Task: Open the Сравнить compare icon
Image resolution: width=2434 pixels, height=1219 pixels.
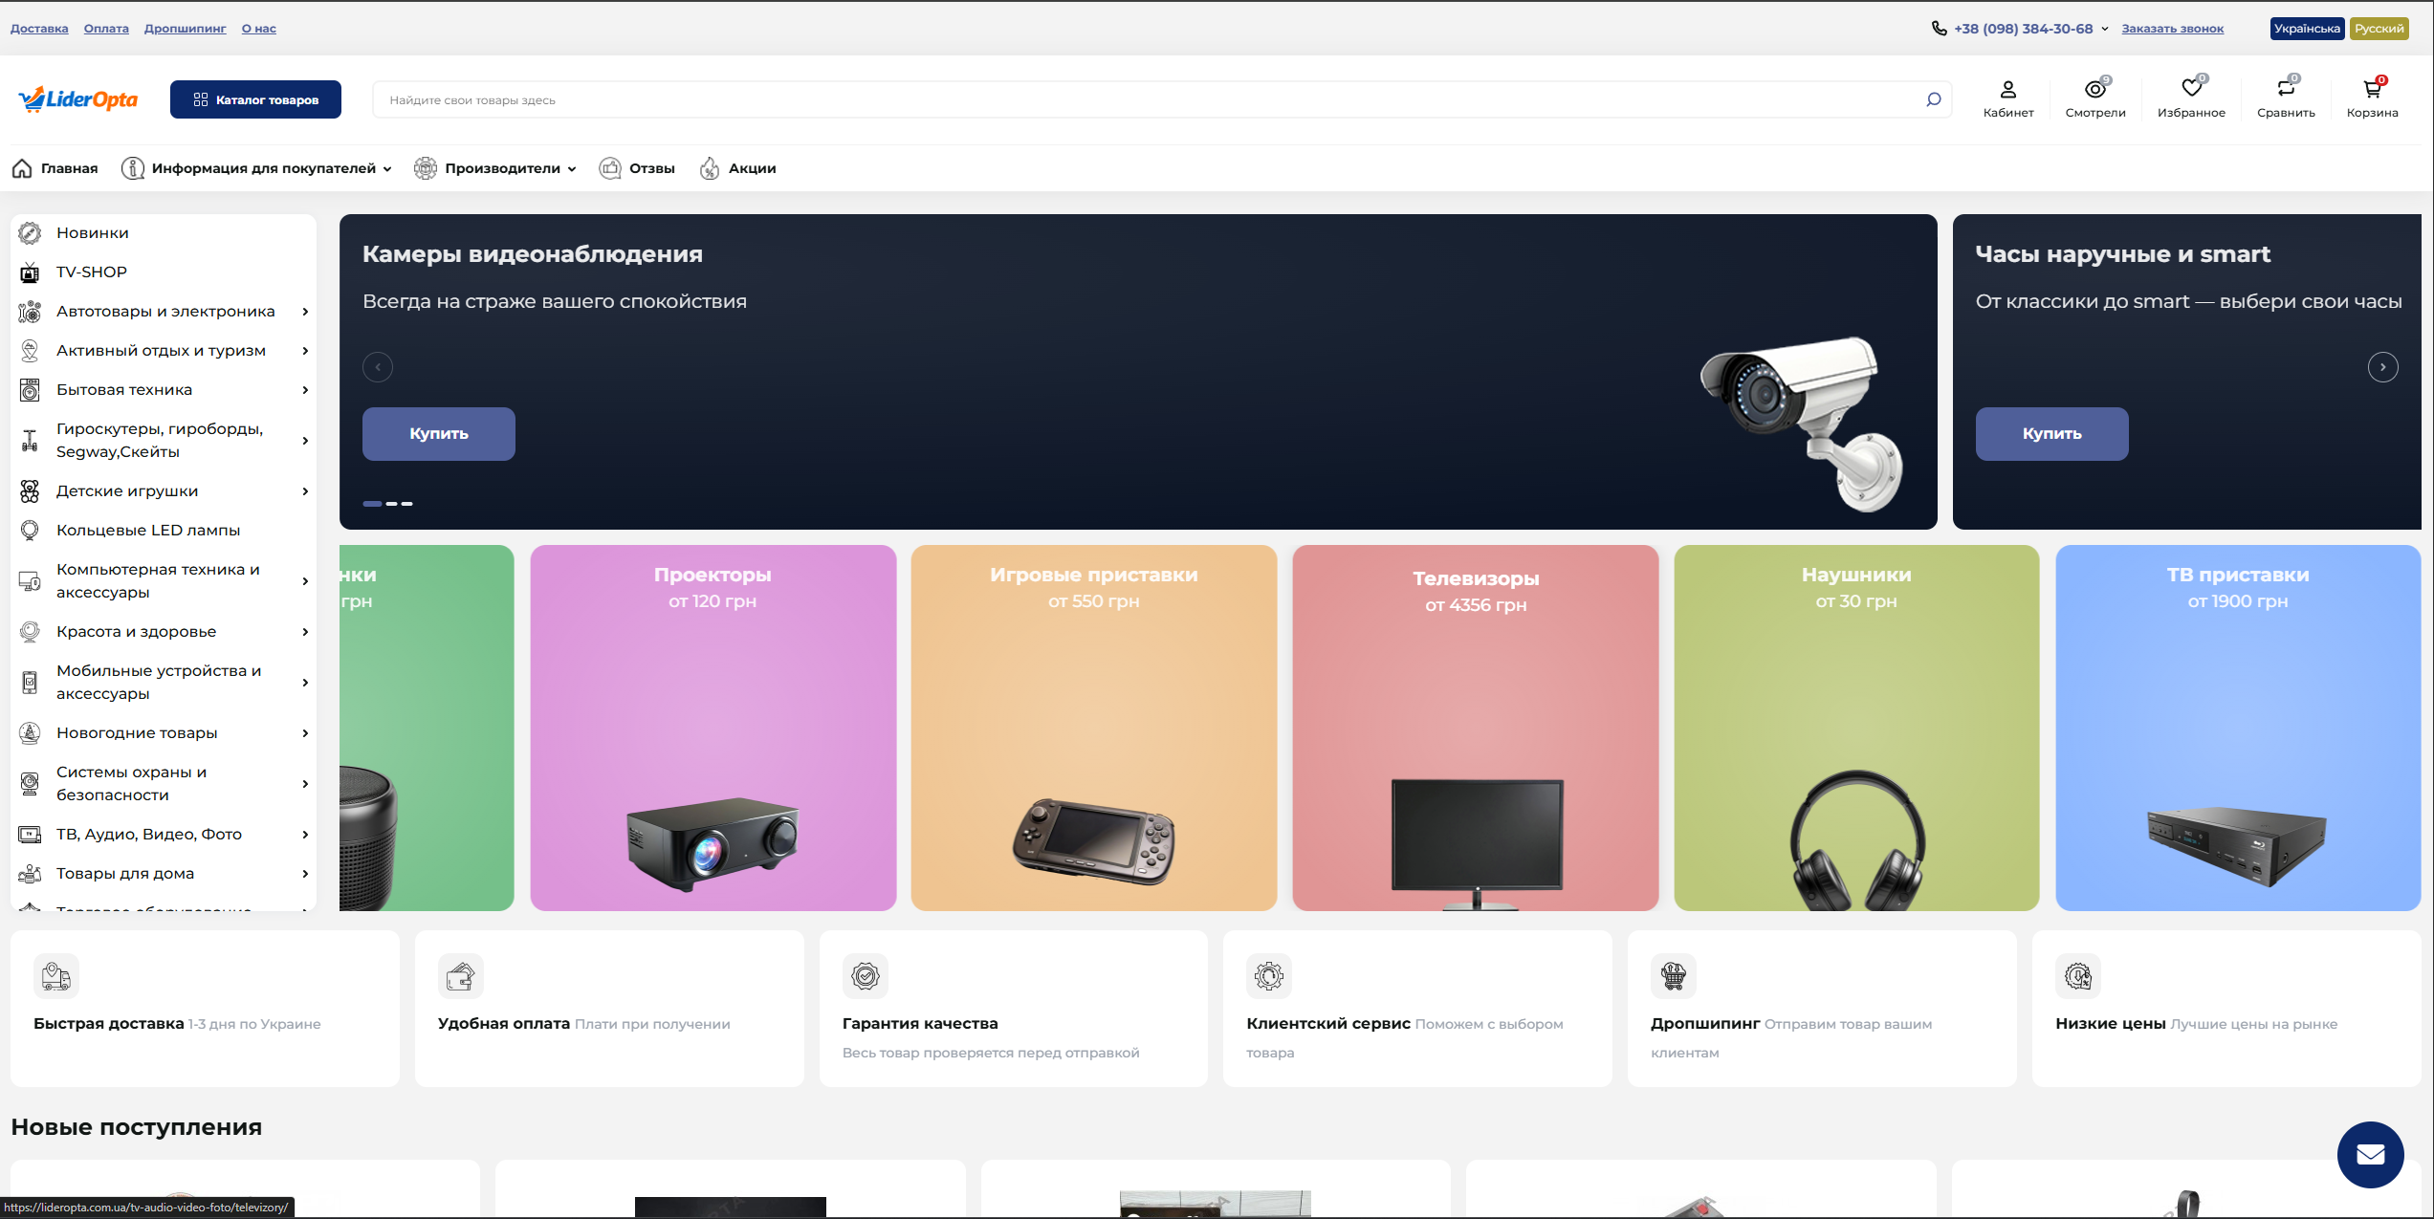Action: [x=2286, y=89]
